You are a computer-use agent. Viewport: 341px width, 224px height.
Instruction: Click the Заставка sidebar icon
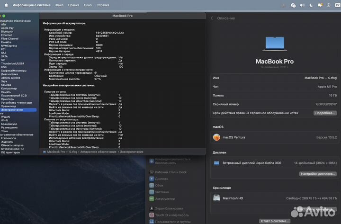152,192
